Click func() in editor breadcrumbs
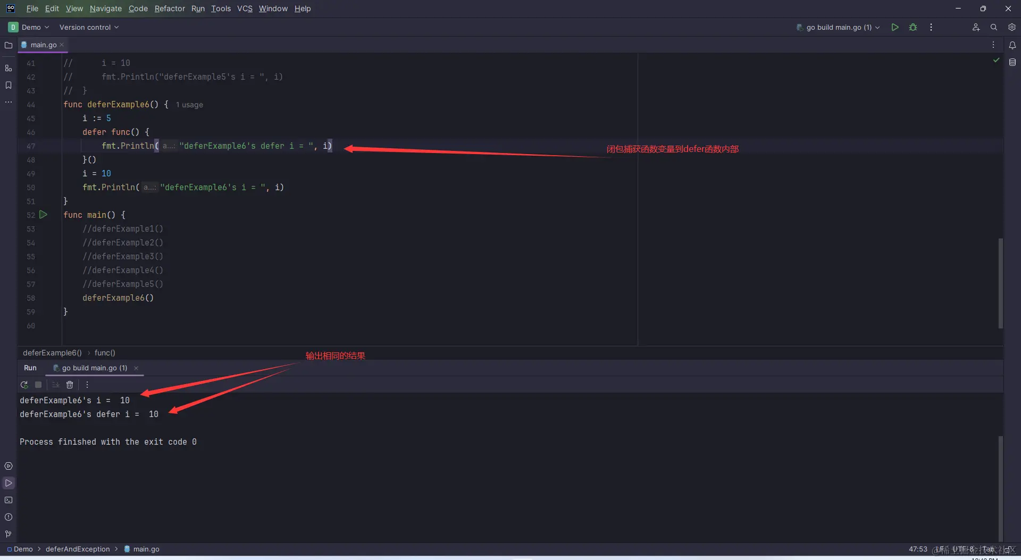 (x=105, y=353)
